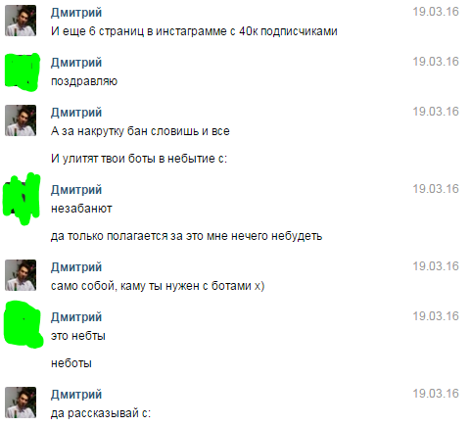Click the 19.03.16 date beside the 'поздравляю' message
Viewport: 471px width, 426px height.
[436, 62]
